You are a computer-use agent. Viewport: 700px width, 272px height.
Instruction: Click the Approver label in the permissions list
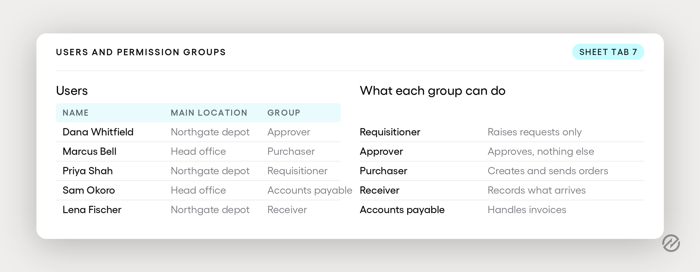click(x=382, y=151)
